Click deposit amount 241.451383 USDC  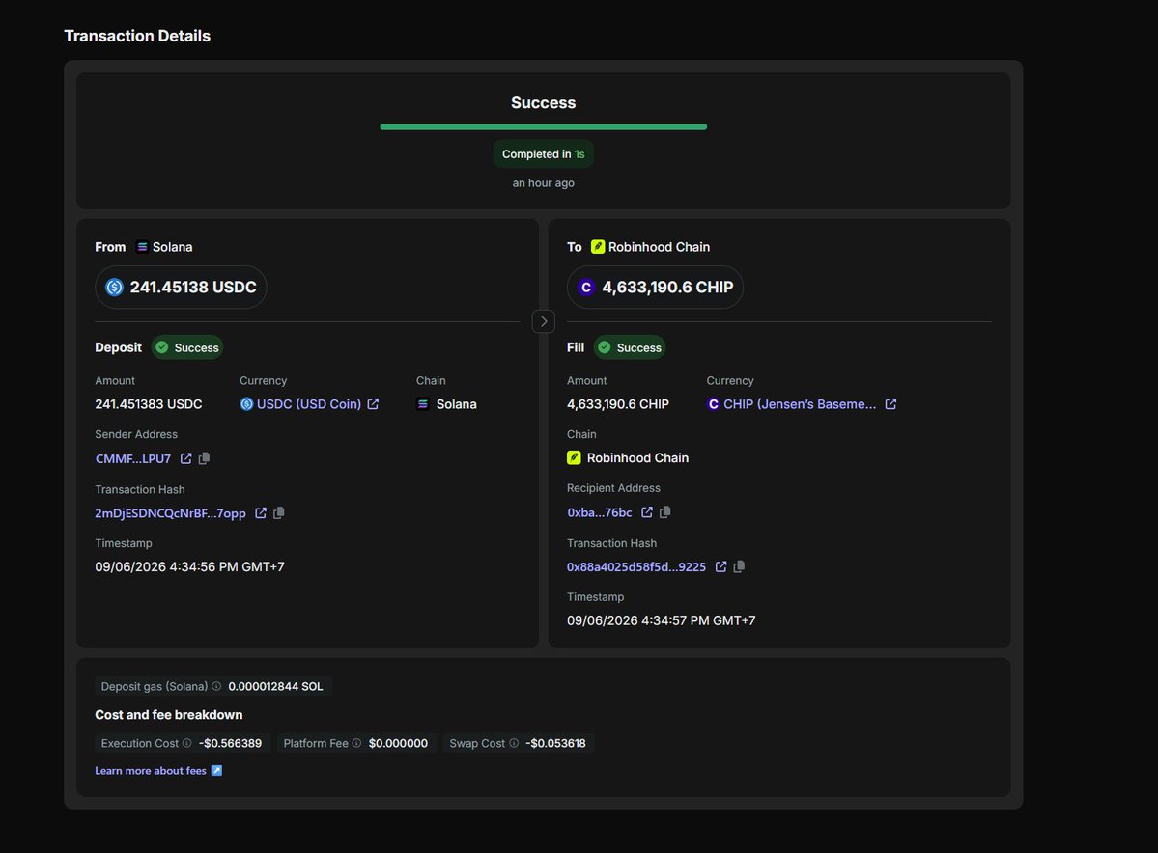click(x=149, y=404)
